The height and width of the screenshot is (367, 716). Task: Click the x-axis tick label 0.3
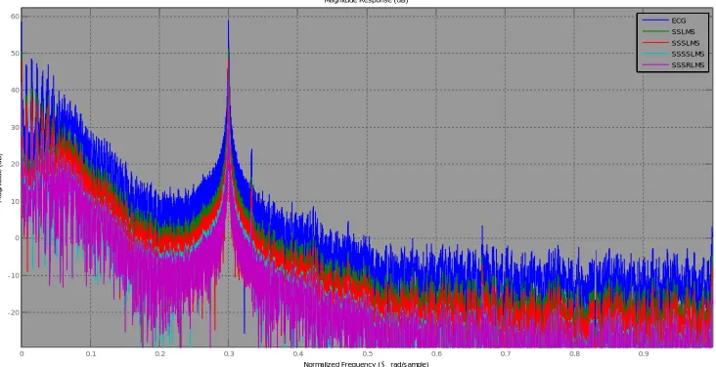(229, 353)
